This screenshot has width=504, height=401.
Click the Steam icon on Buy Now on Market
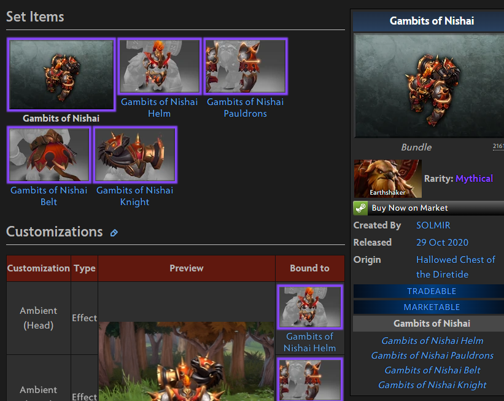360,208
